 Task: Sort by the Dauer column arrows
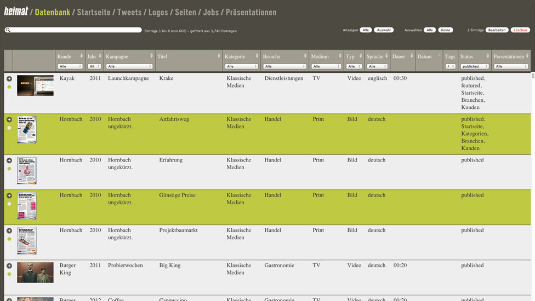pyautogui.click(x=412, y=56)
